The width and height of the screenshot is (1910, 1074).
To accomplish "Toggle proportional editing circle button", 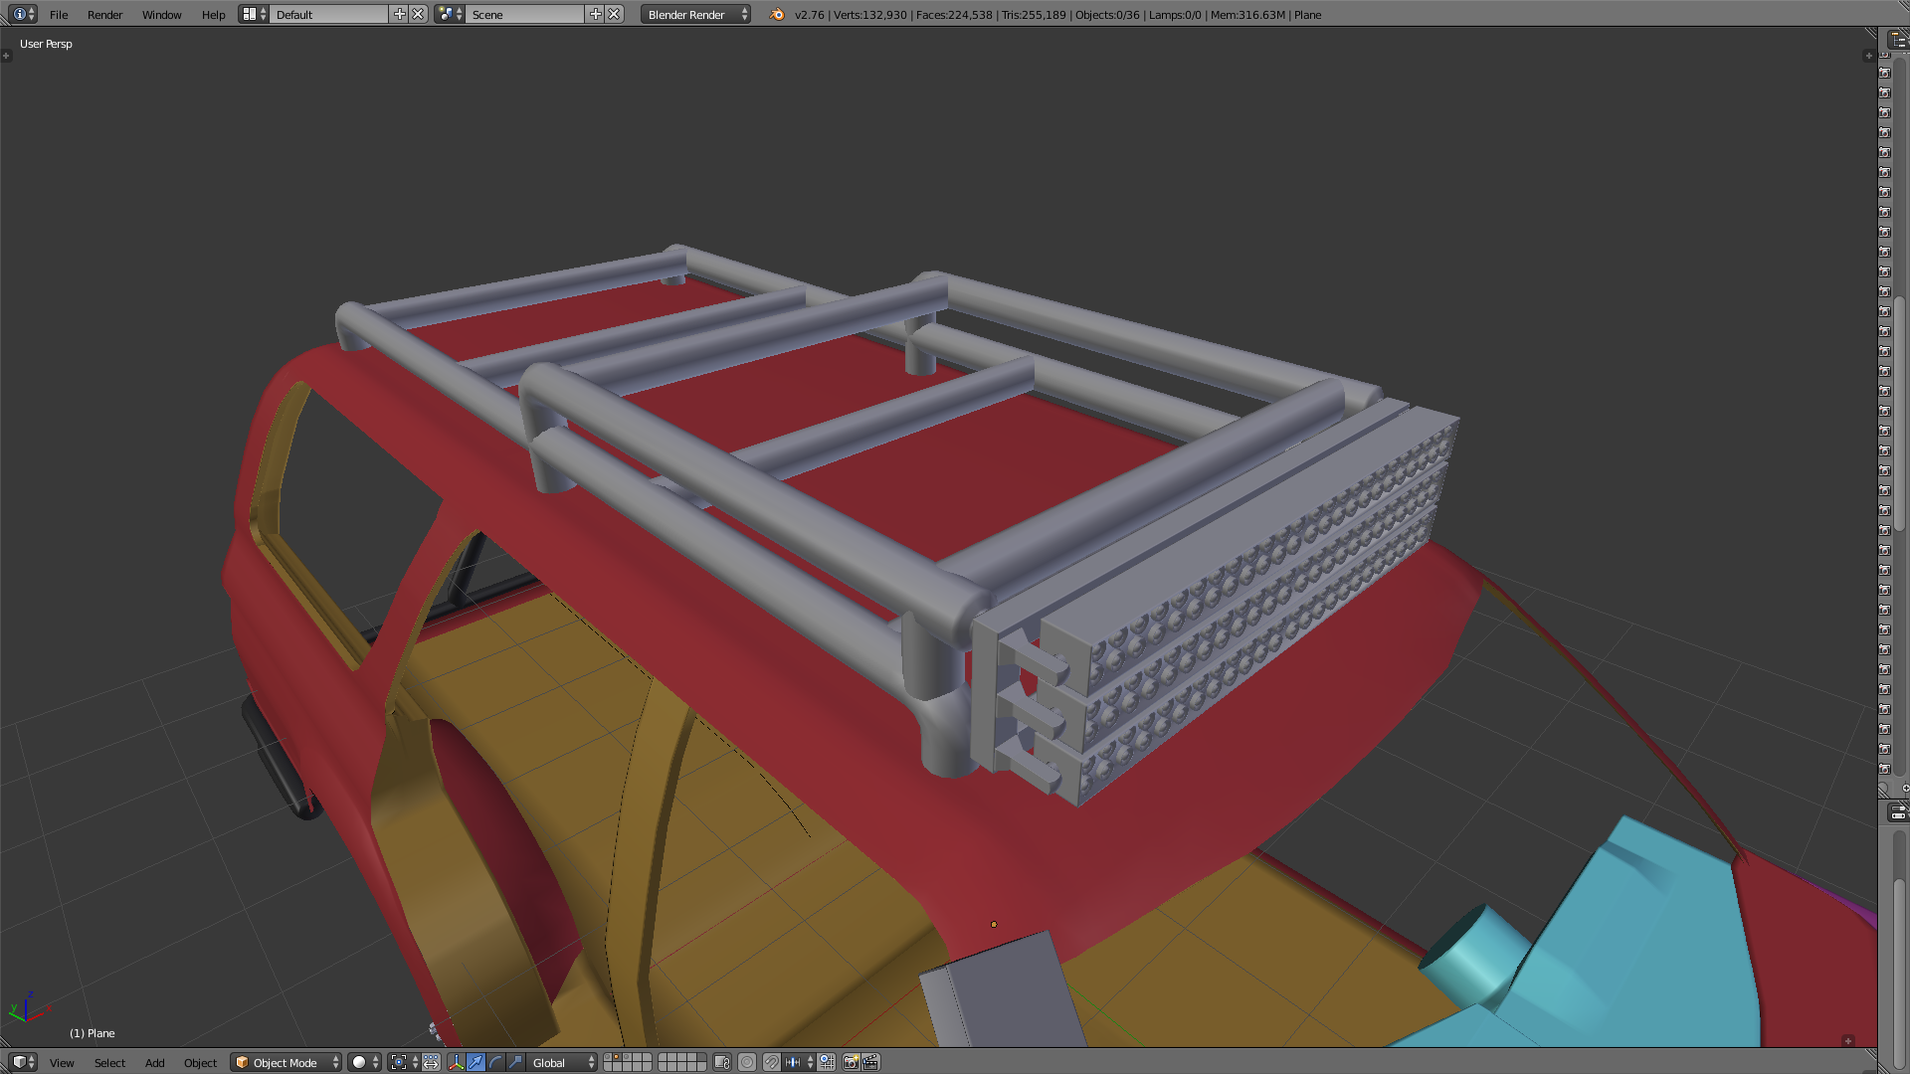I will click(747, 1062).
